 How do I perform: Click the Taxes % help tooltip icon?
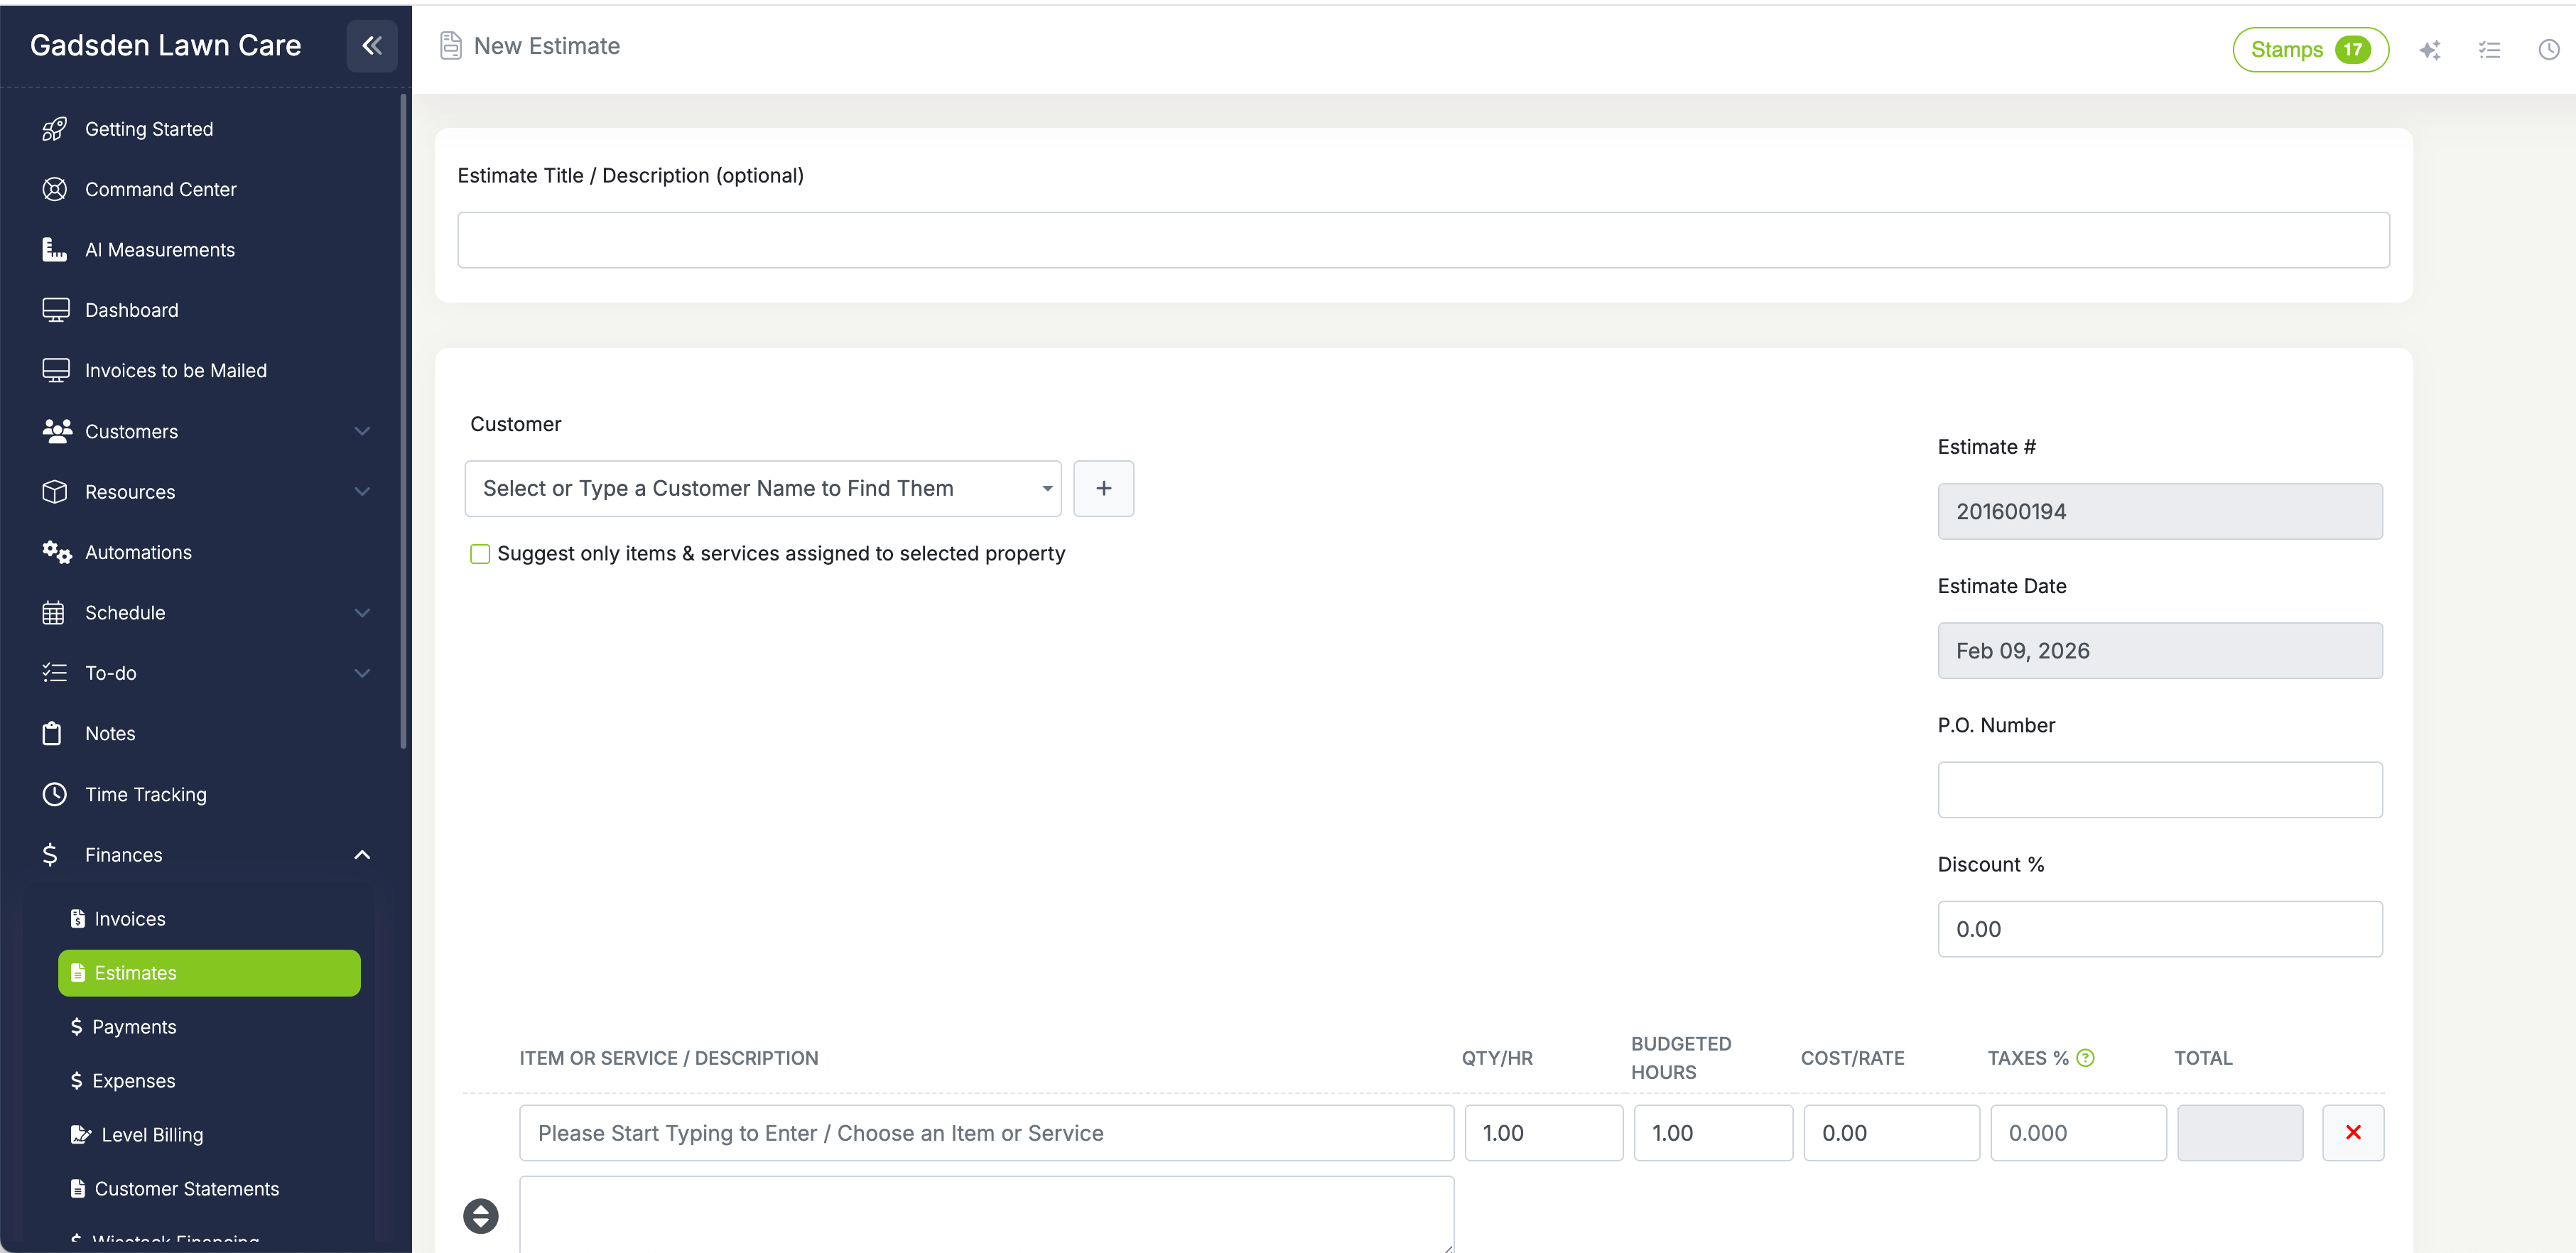coord(2086,1056)
